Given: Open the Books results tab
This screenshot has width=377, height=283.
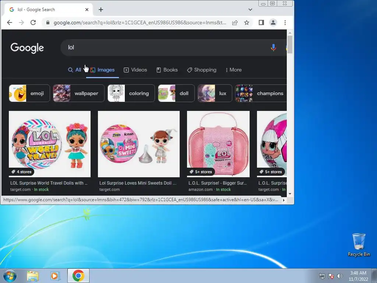Looking at the screenshot, I should click(167, 70).
